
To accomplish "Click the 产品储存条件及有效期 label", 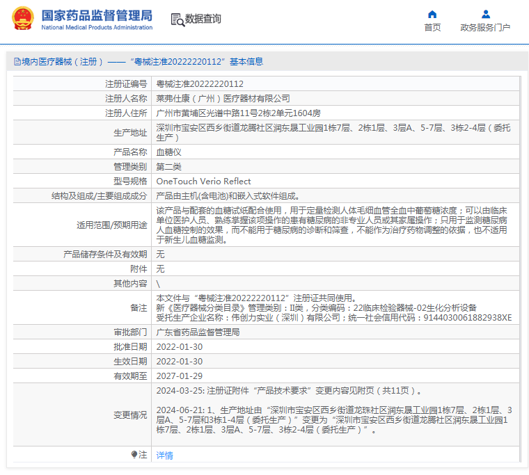I will (105, 254).
